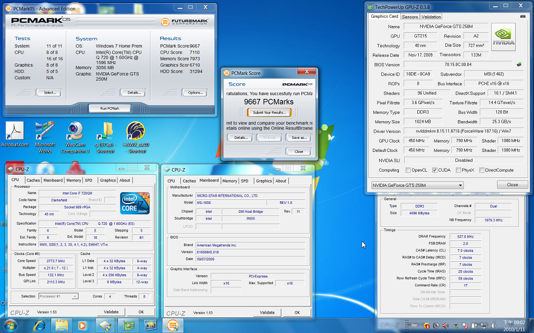Open Graphics tab in mainboard CPU-Z window
Screen dimensions: 534x333
point(264,181)
